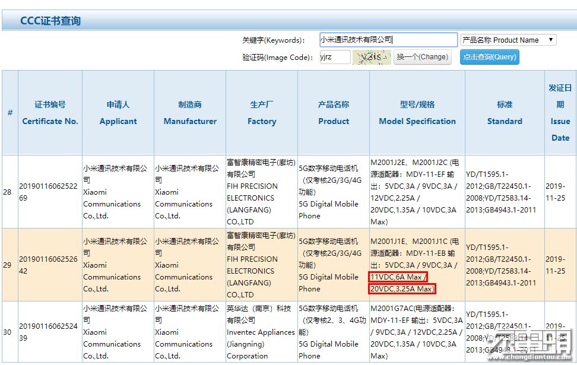
Task: Click the M2001J2E model specification cell
Action: (x=417, y=192)
